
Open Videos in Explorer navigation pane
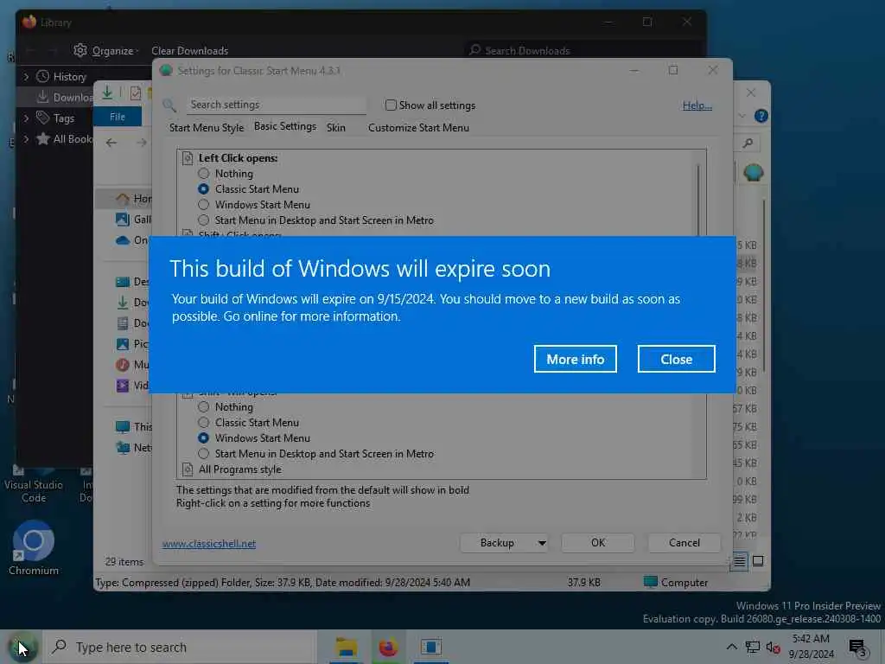132,386
